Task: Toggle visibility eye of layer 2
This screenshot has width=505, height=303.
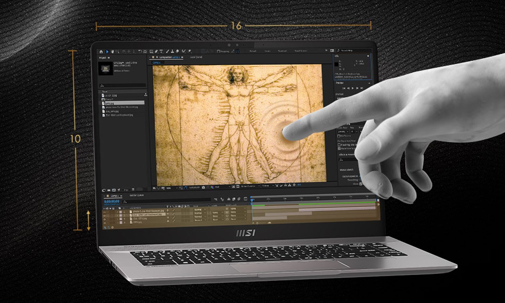Action: pos(104,216)
